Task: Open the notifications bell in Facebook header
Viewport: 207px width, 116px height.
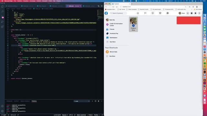Action: pos(195,13)
